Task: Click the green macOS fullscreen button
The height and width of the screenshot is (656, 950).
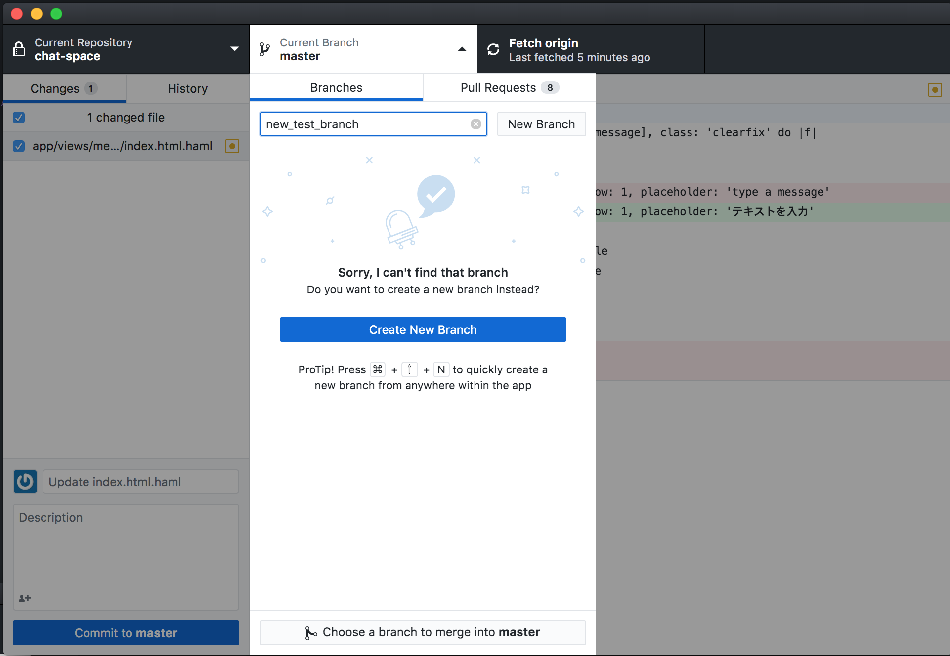Action: tap(56, 14)
